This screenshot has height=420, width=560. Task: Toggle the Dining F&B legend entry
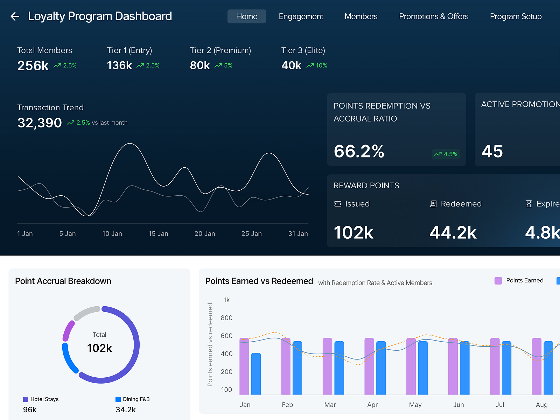point(136,399)
